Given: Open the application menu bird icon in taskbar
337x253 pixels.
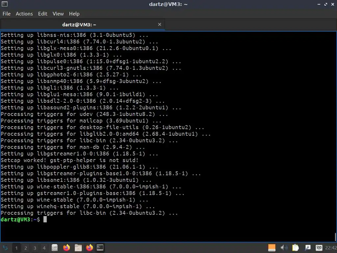Looking at the screenshot, I should (x=5, y=248).
